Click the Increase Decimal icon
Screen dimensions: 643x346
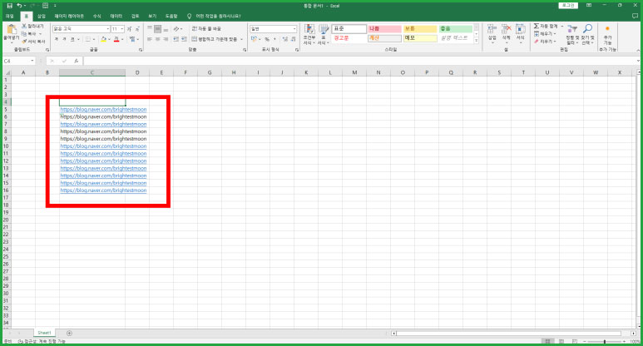[285, 39]
